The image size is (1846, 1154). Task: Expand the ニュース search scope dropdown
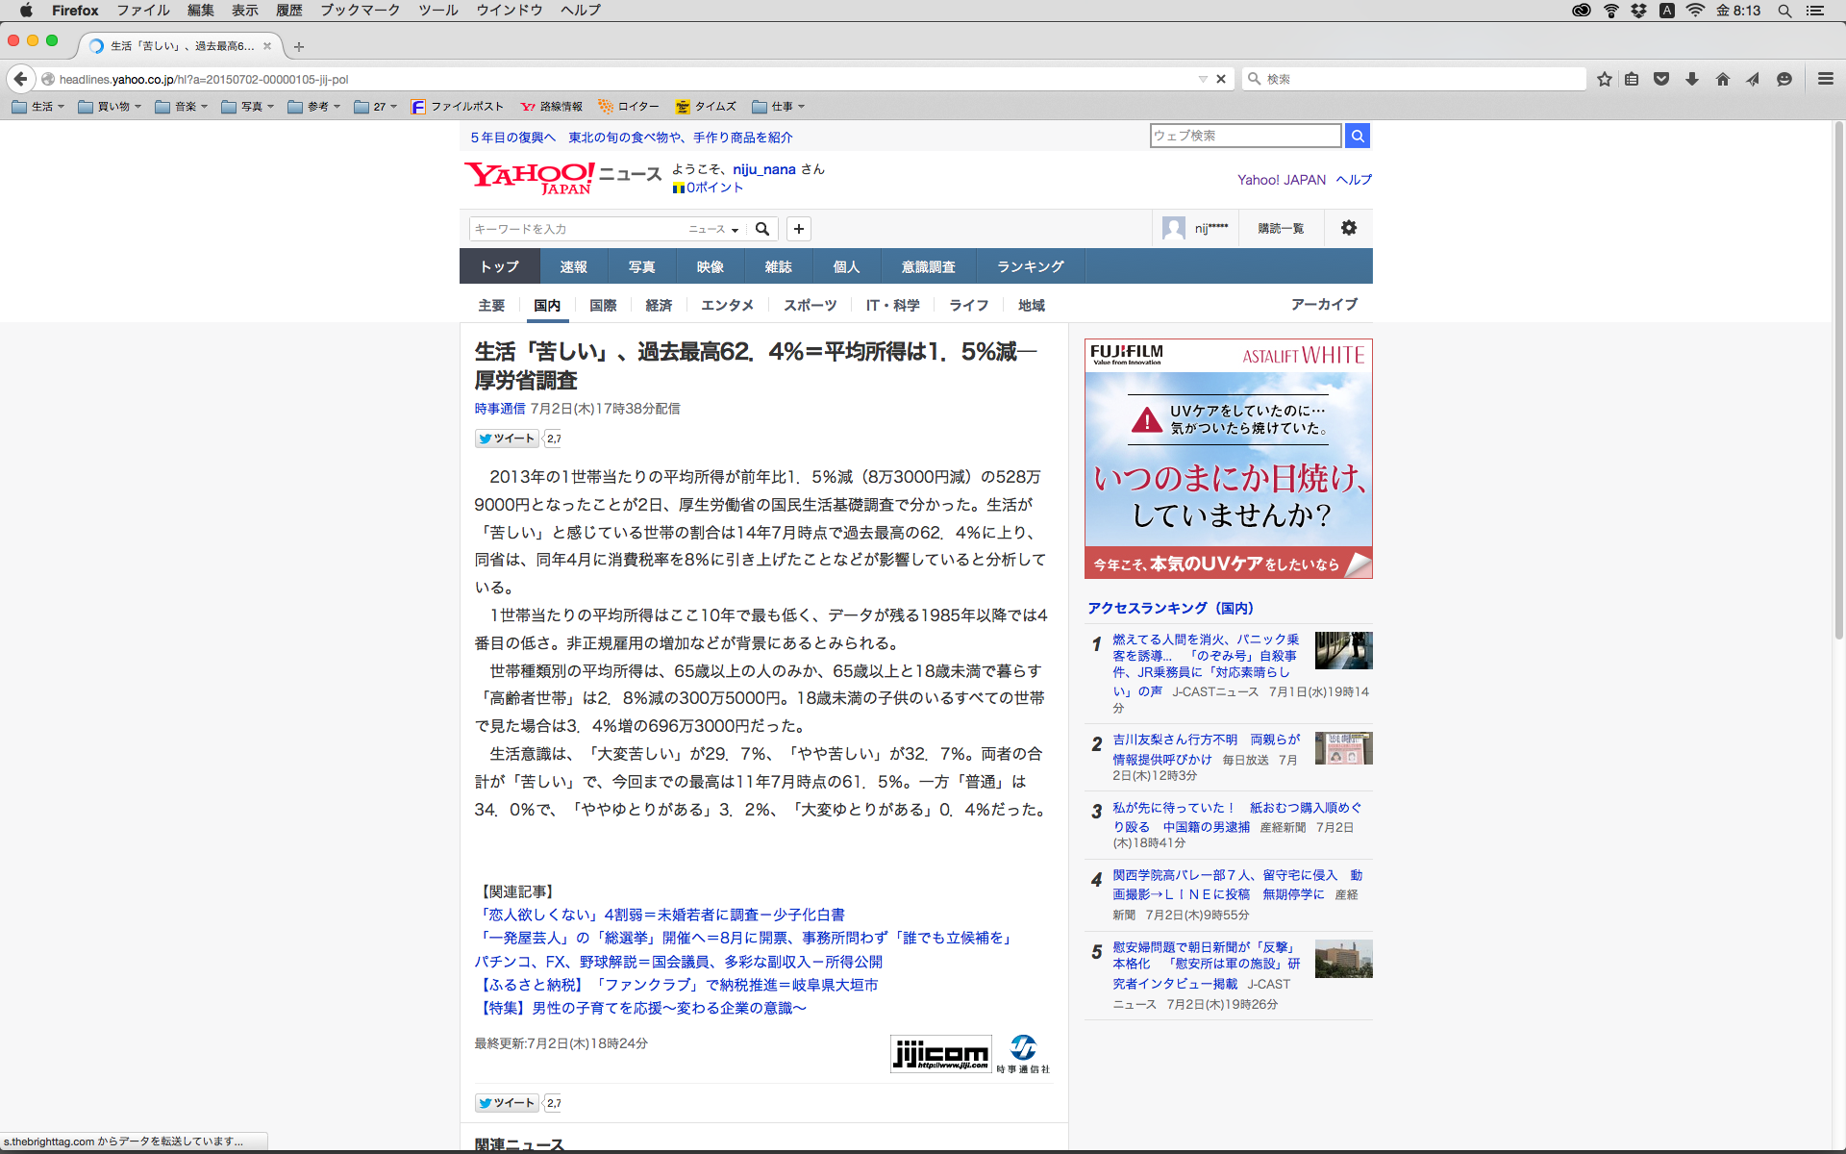[713, 229]
